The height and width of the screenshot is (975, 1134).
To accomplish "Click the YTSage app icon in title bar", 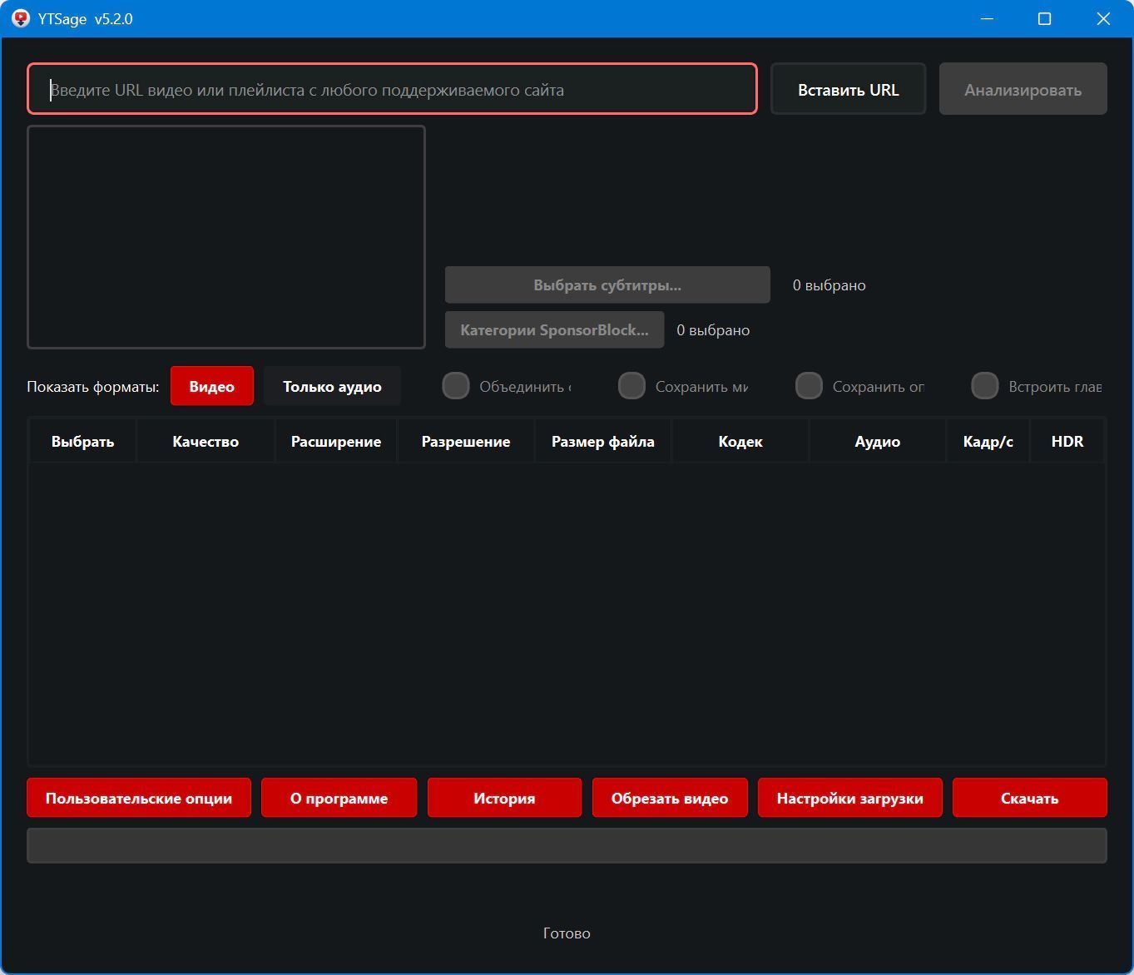I will 21,18.
